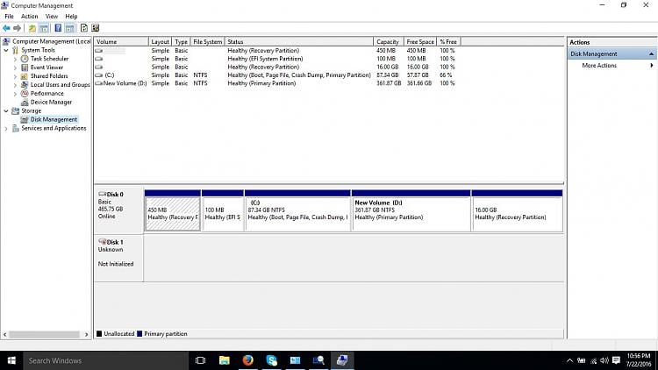Open Device Manager from the tree

(51, 102)
